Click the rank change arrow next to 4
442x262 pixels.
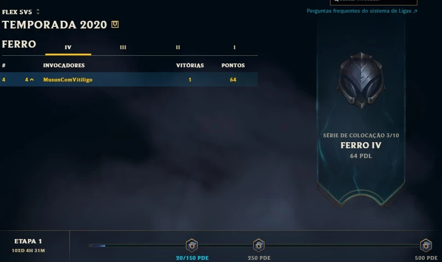click(32, 80)
